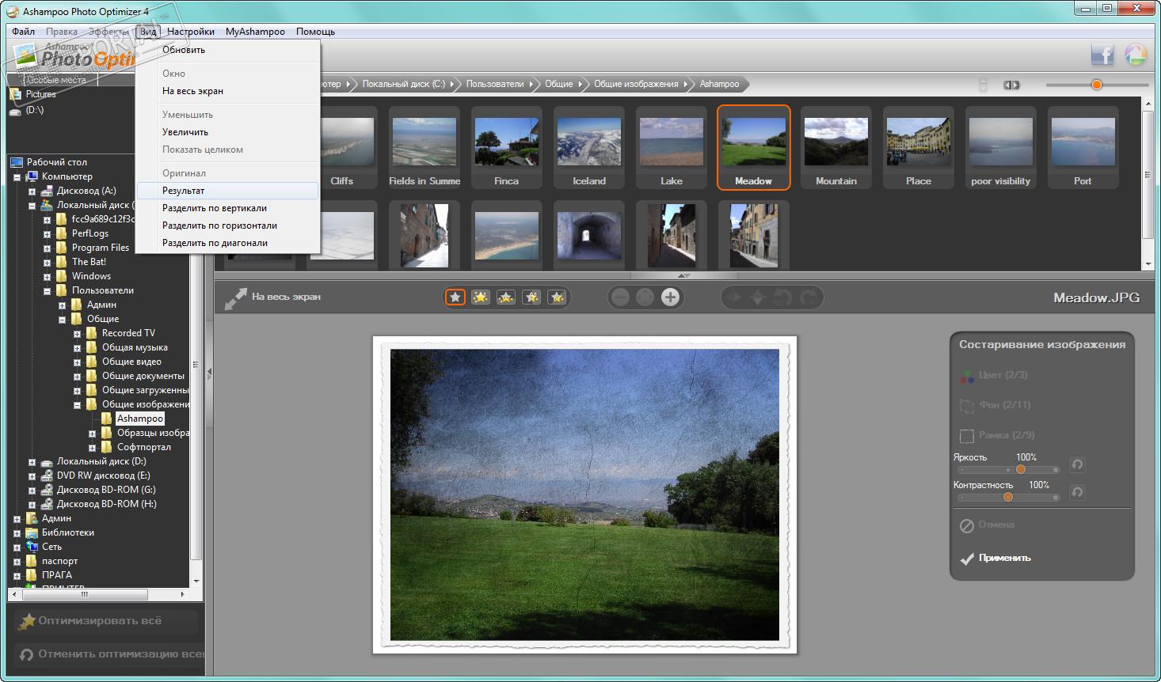The width and height of the screenshot is (1161, 682).
Task: Expand the Локальный диск (D:) node
Action: (x=32, y=462)
